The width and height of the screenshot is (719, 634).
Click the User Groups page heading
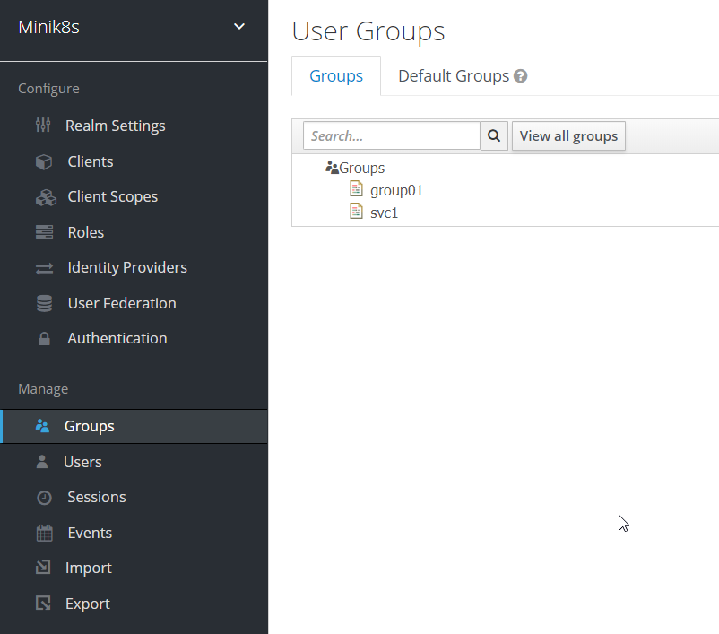pyautogui.click(x=368, y=31)
